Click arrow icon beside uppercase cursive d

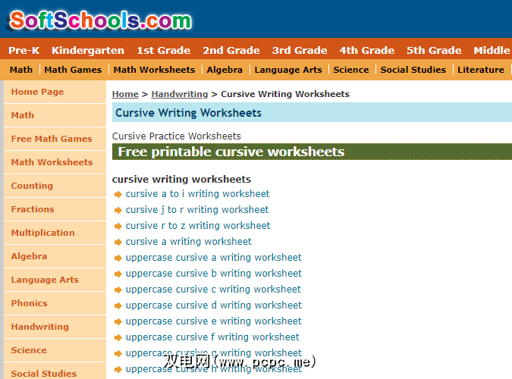pyautogui.click(x=118, y=306)
